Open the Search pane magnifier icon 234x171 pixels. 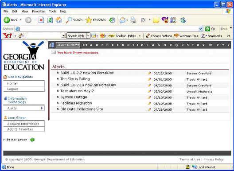click(69, 20)
